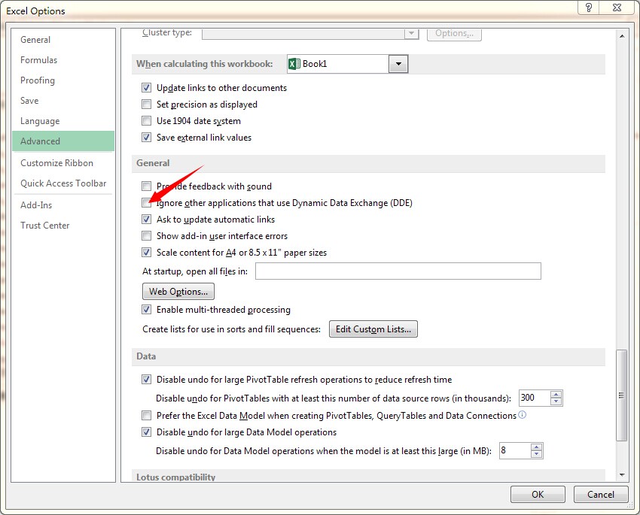Toggle Save external link values

(x=146, y=138)
